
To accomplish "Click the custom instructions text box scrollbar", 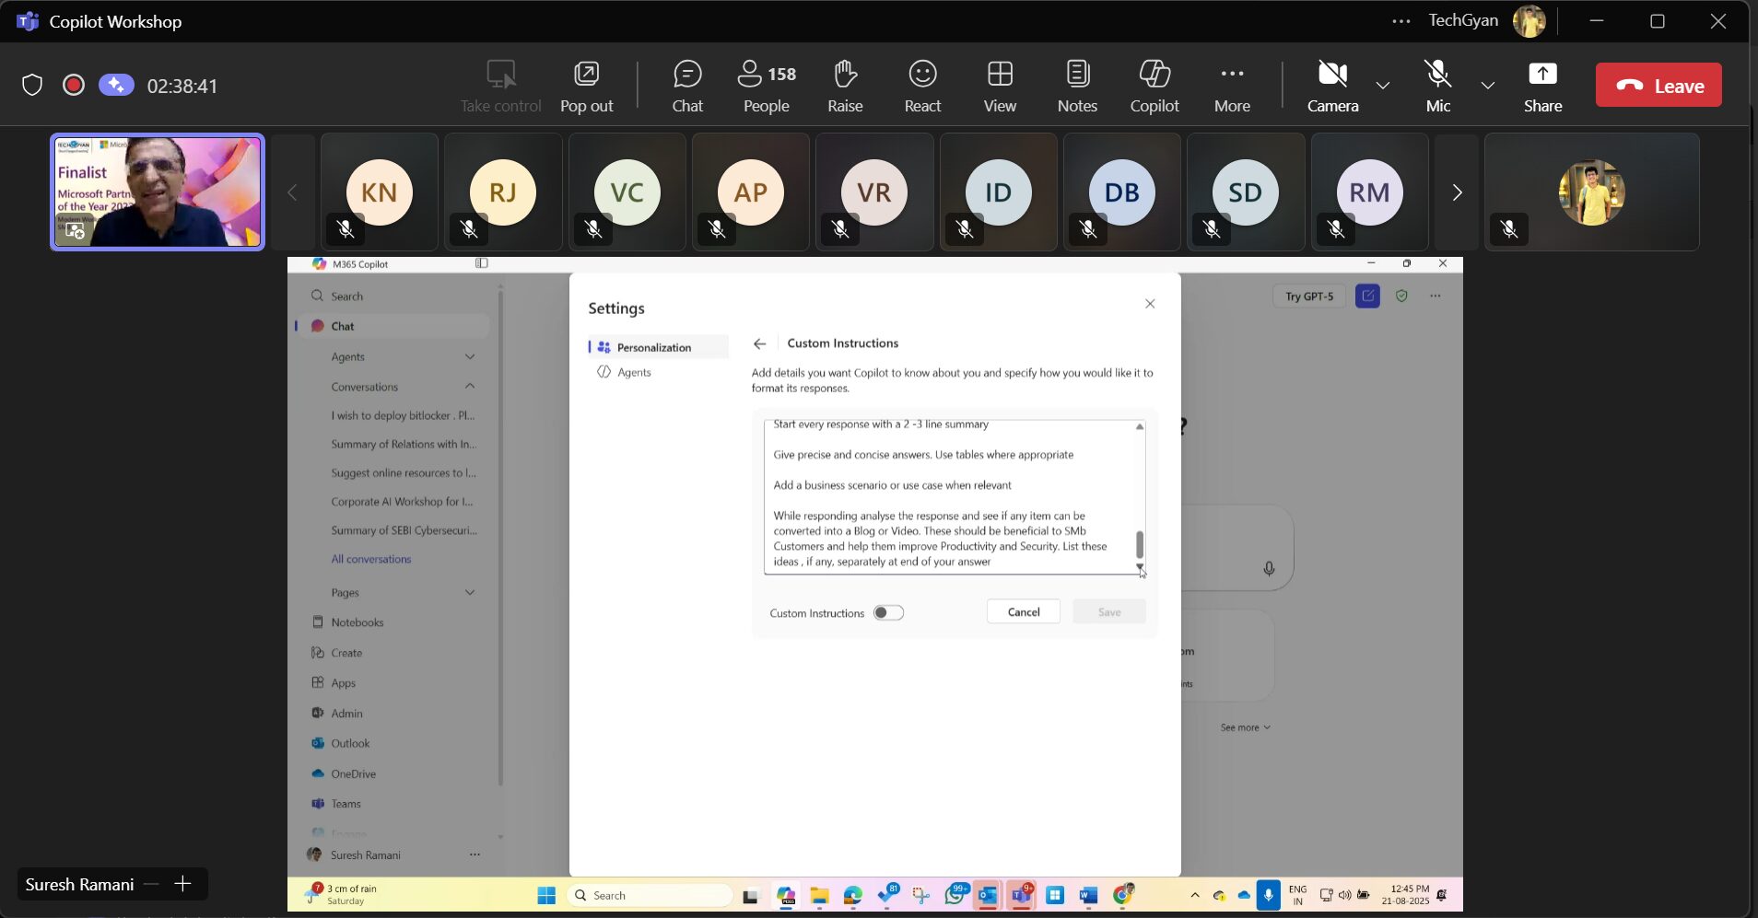I will 1140,543.
